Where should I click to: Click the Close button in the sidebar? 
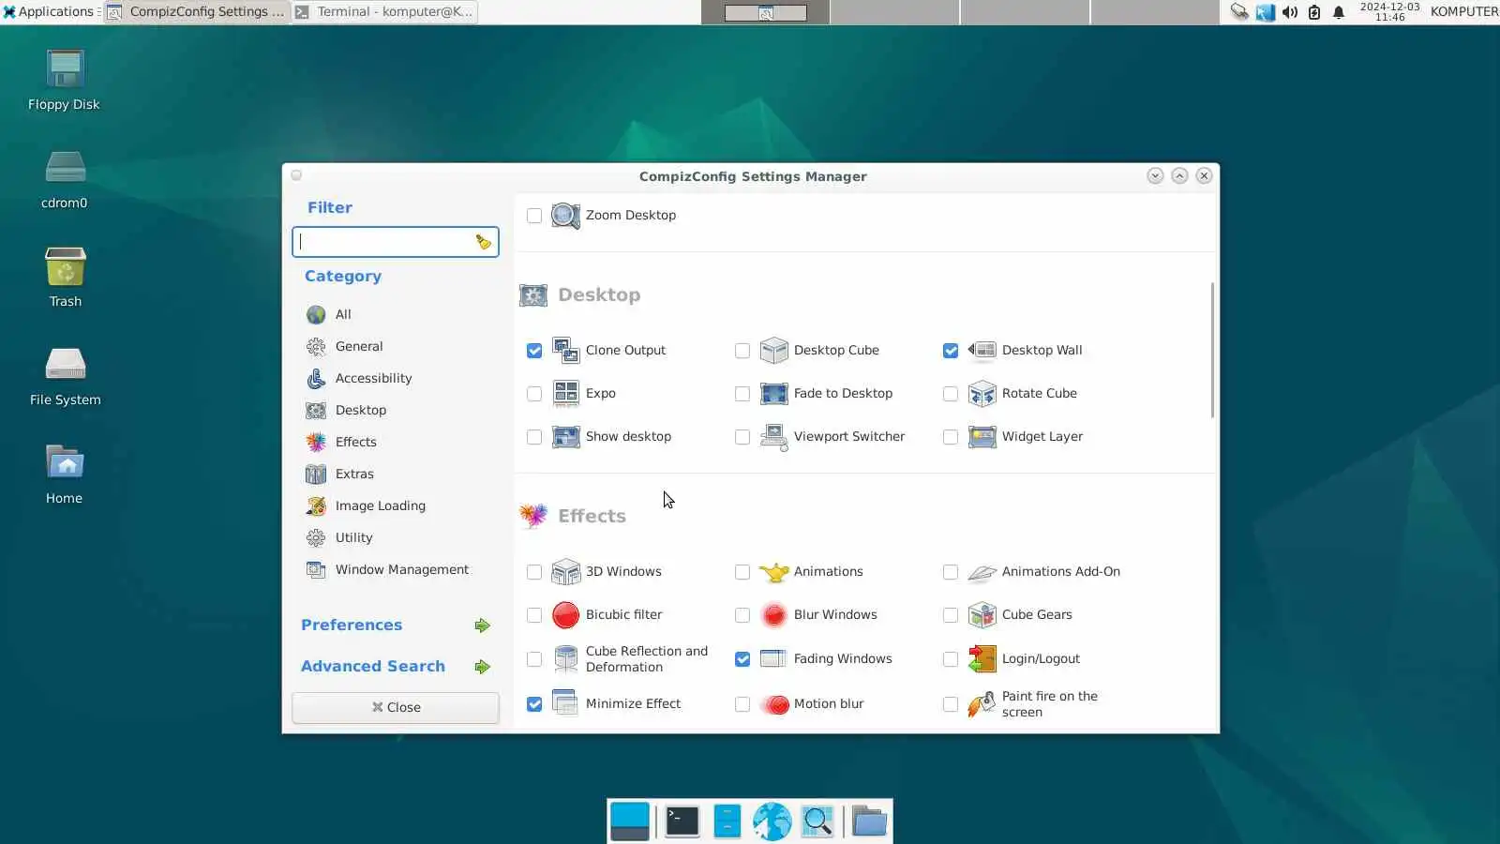tap(396, 708)
